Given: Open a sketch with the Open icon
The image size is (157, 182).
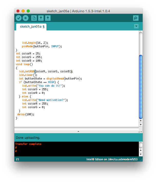Looking at the screenshot, I should pos(41,18).
